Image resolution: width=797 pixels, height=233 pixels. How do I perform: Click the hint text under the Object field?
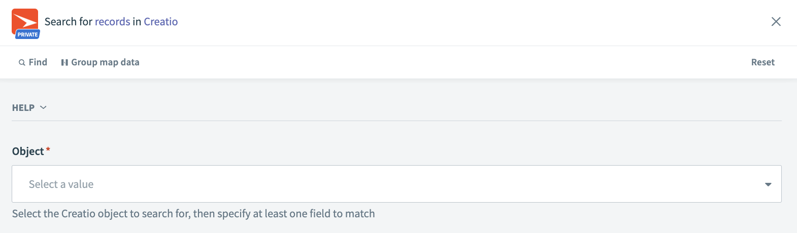[193, 214]
